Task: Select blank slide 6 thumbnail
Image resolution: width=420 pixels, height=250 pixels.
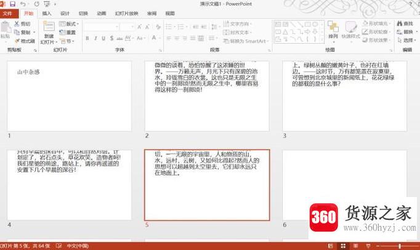Action: pyautogui.click(x=344, y=185)
